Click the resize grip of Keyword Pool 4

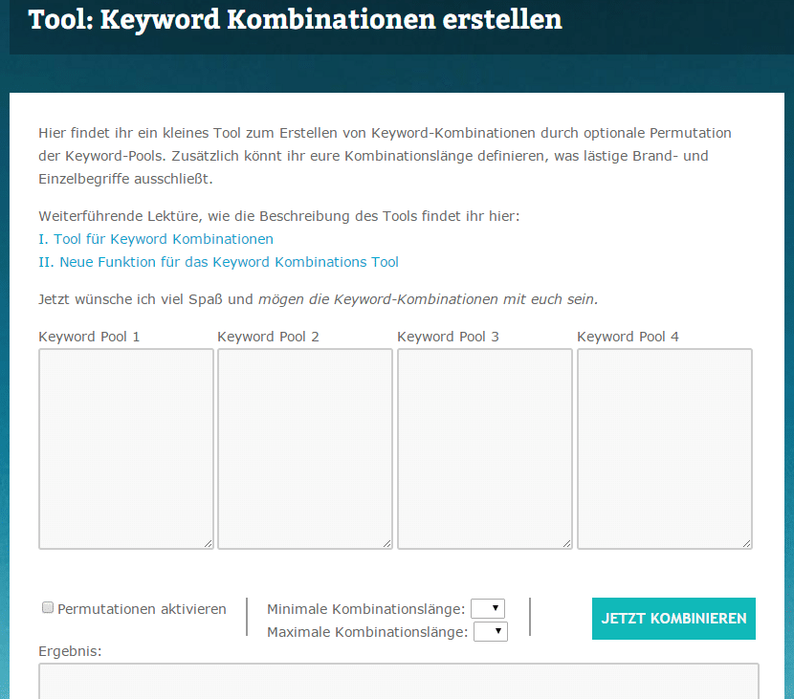(x=747, y=543)
